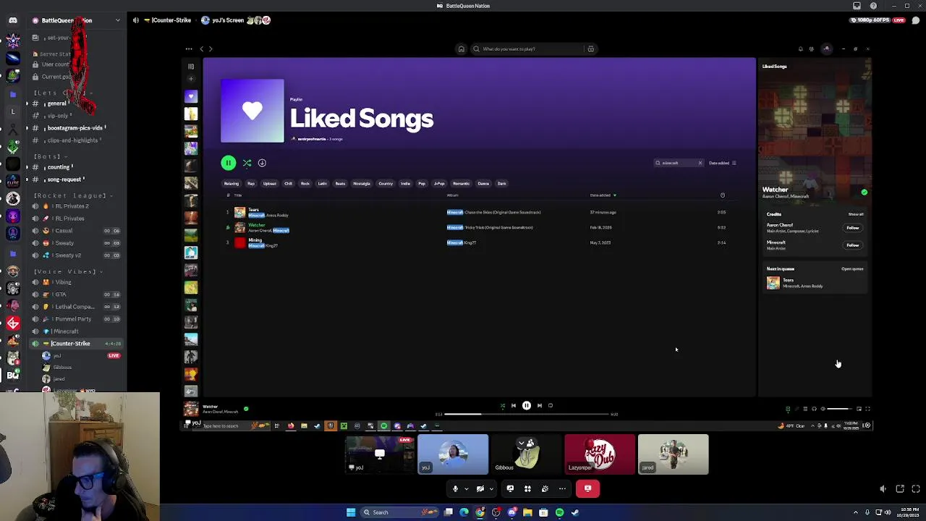
Task: Click the green saved checkmark beside Watcher title
Action: click(864, 192)
